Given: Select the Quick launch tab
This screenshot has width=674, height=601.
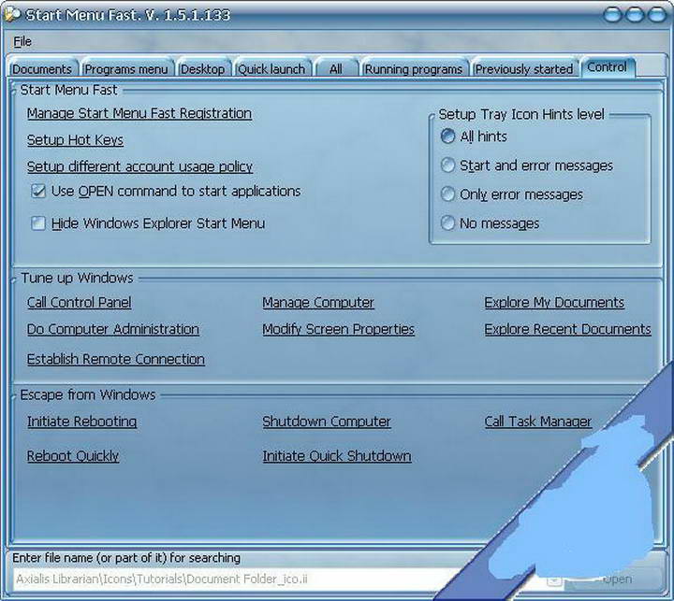Looking at the screenshot, I should (x=271, y=69).
